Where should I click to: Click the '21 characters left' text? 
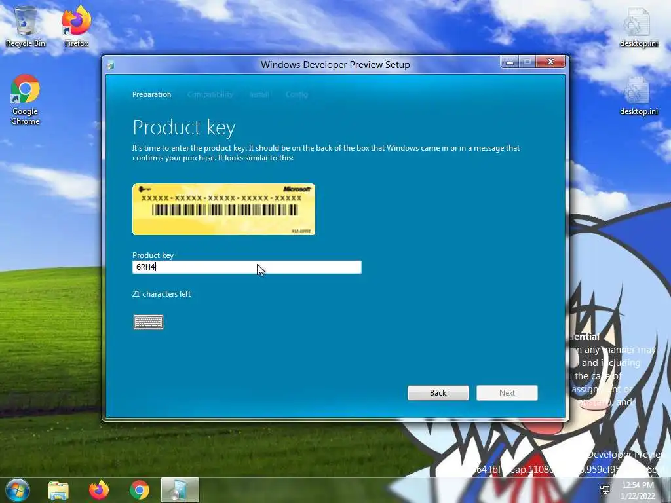(x=161, y=294)
